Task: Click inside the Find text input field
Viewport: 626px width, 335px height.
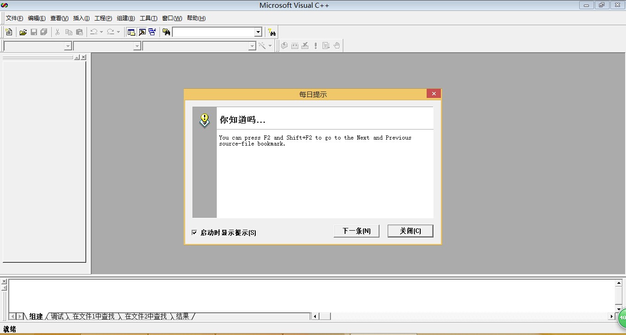Action: click(x=214, y=32)
